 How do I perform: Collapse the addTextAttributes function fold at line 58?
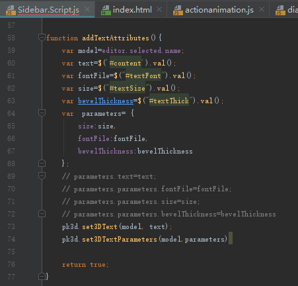42,37
